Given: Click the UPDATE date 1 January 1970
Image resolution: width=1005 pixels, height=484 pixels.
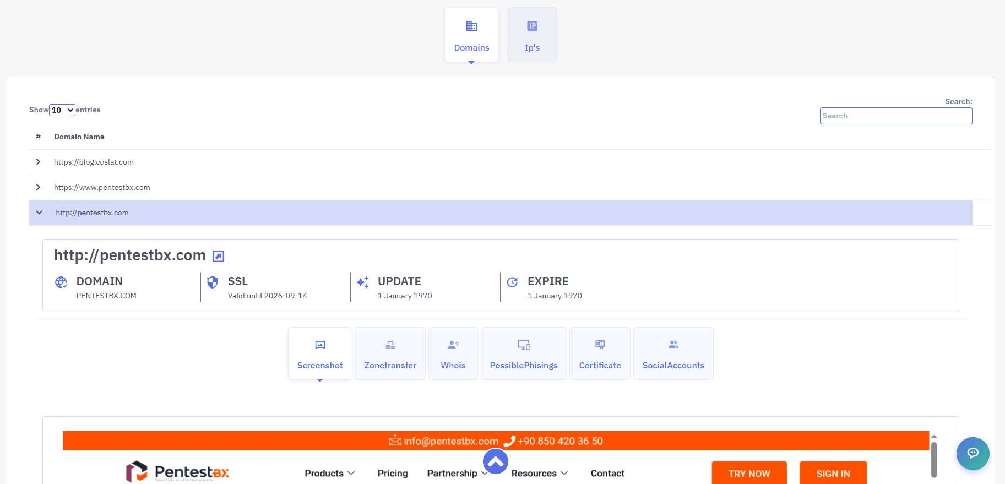Looking at the screenshot, I should (405, 296).
